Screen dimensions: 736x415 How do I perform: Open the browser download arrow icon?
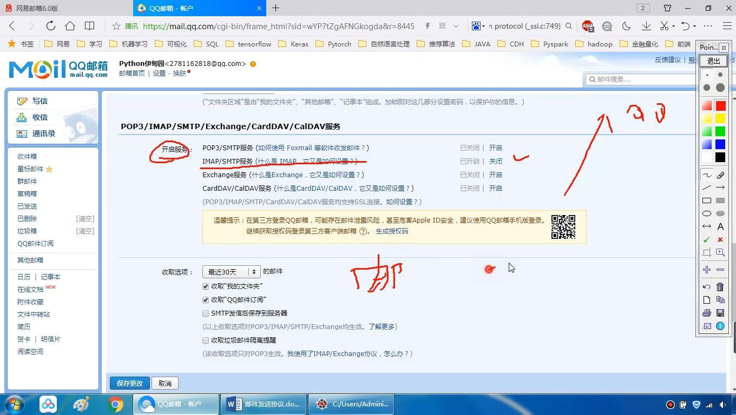(x=646, y=26)
